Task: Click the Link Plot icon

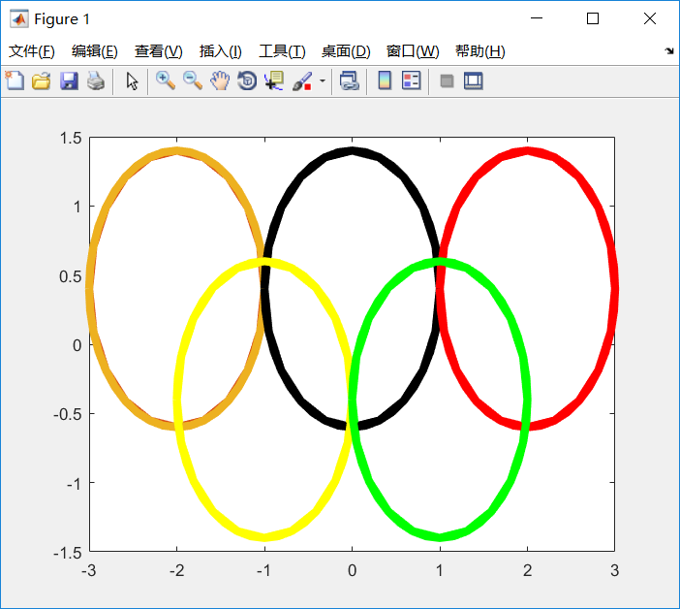Action: [x=349, y=80]
